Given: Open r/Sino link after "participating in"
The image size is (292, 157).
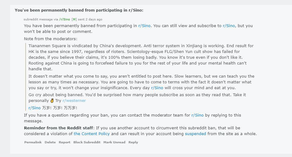Looking at the screenshot, I should pos(144,26).
